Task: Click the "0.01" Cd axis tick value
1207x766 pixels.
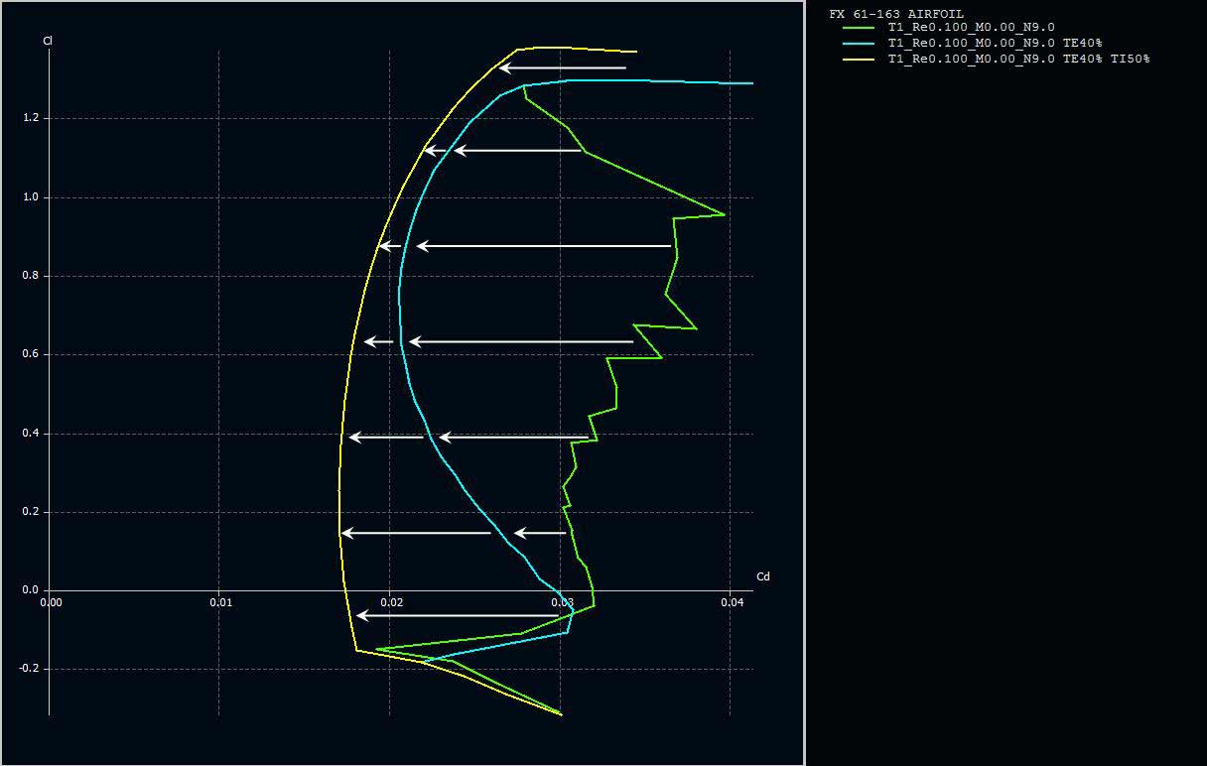Action: (x=221, y=602)
